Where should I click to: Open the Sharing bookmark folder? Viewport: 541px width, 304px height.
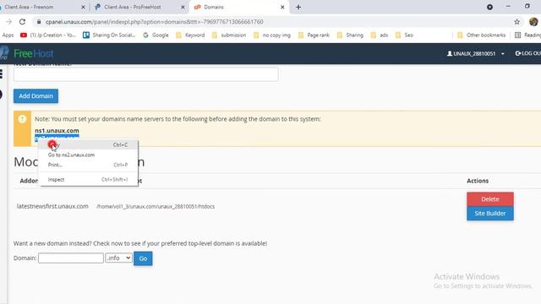click(x=350, y=35)
